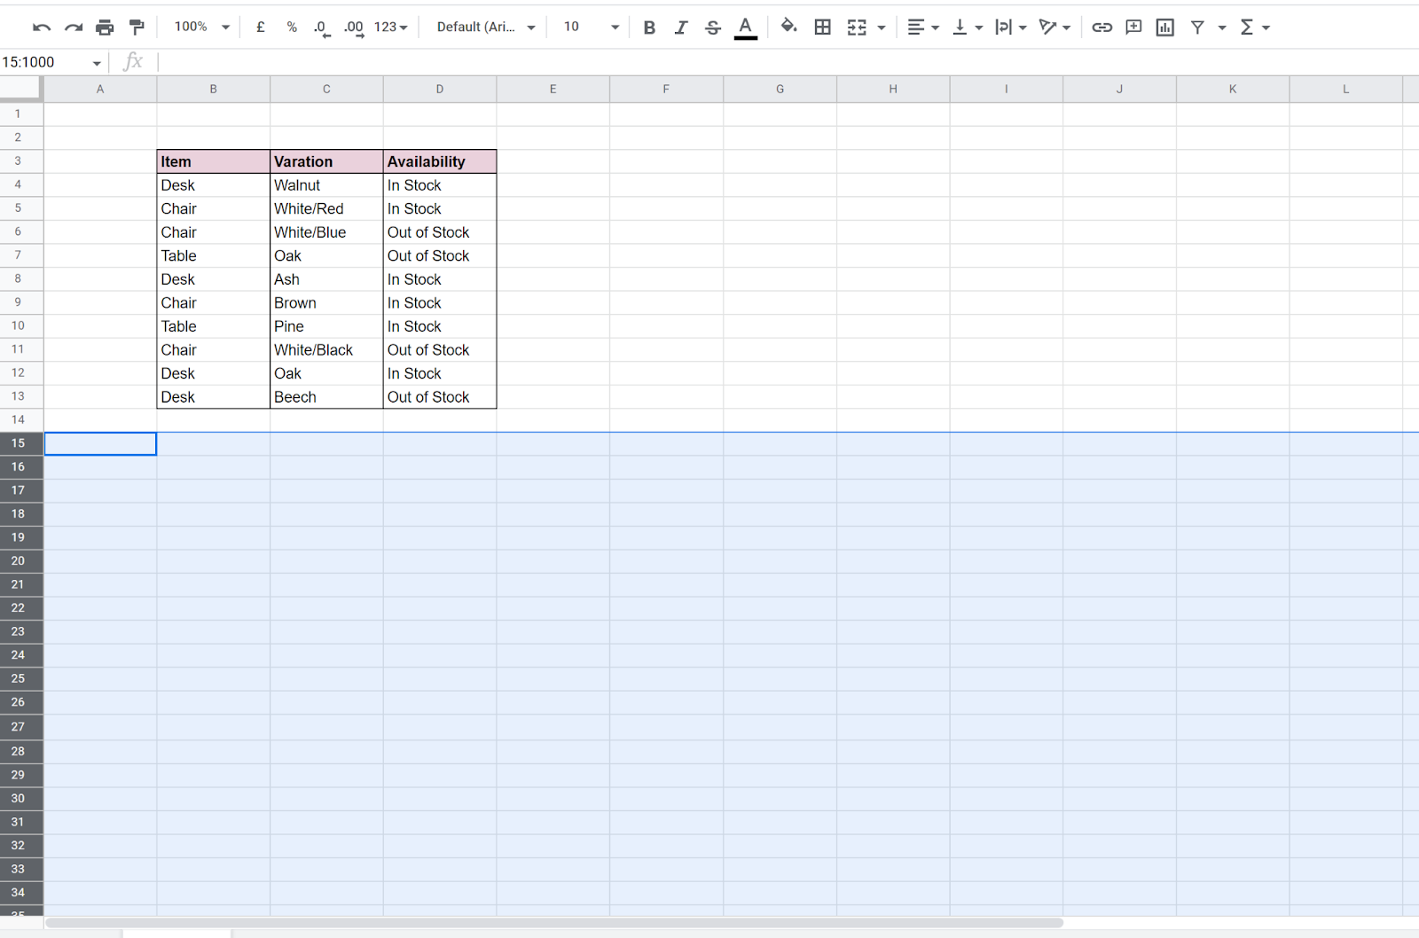The image size is (1419, 938).
Task: Insert a comment
Action: (x=1133, y=27)
